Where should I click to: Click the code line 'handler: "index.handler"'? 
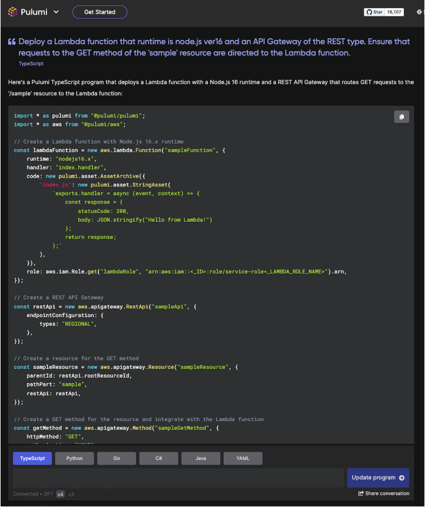[67, 168]
